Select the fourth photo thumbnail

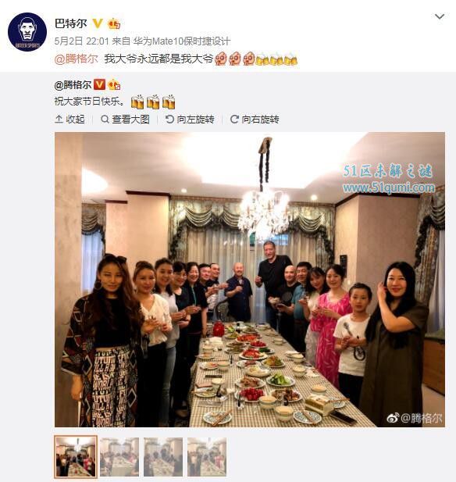click(207, 457)
